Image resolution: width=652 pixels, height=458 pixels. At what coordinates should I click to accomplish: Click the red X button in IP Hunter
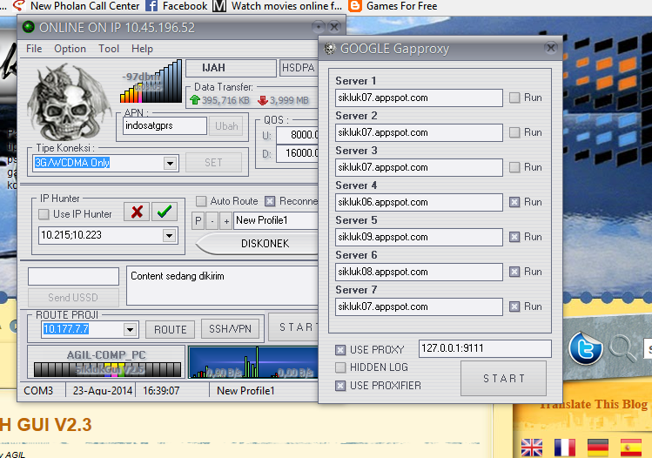(x=137, y=212)
